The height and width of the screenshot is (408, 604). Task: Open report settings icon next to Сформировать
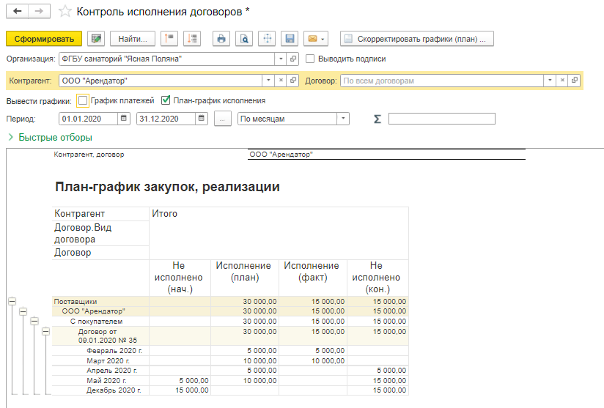click(95, 38)
